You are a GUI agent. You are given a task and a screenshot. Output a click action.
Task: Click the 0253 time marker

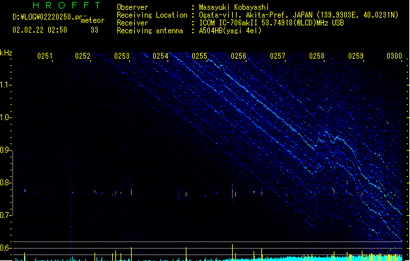click(x=122, y=56)
